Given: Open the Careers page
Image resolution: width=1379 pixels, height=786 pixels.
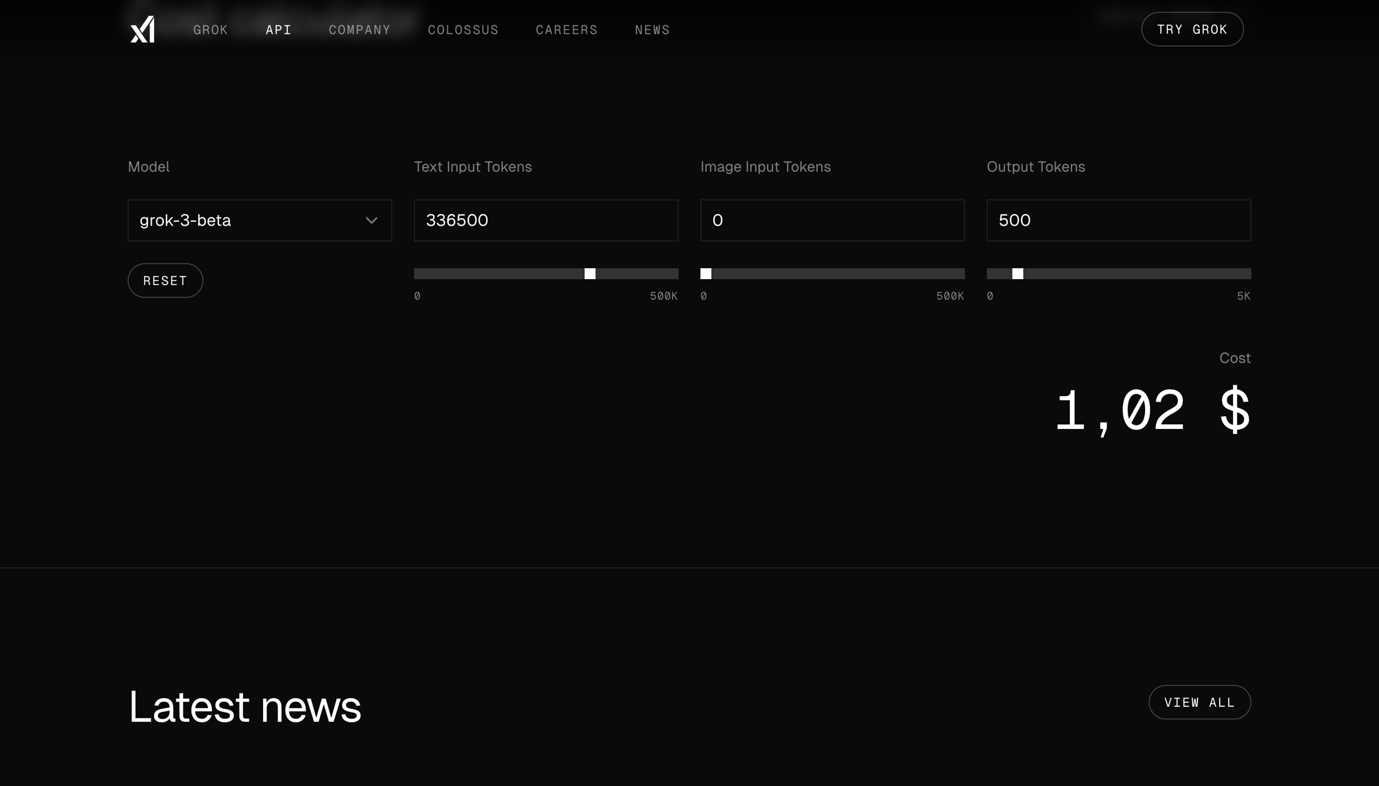Looking at the screenshot, I should 567,29.
